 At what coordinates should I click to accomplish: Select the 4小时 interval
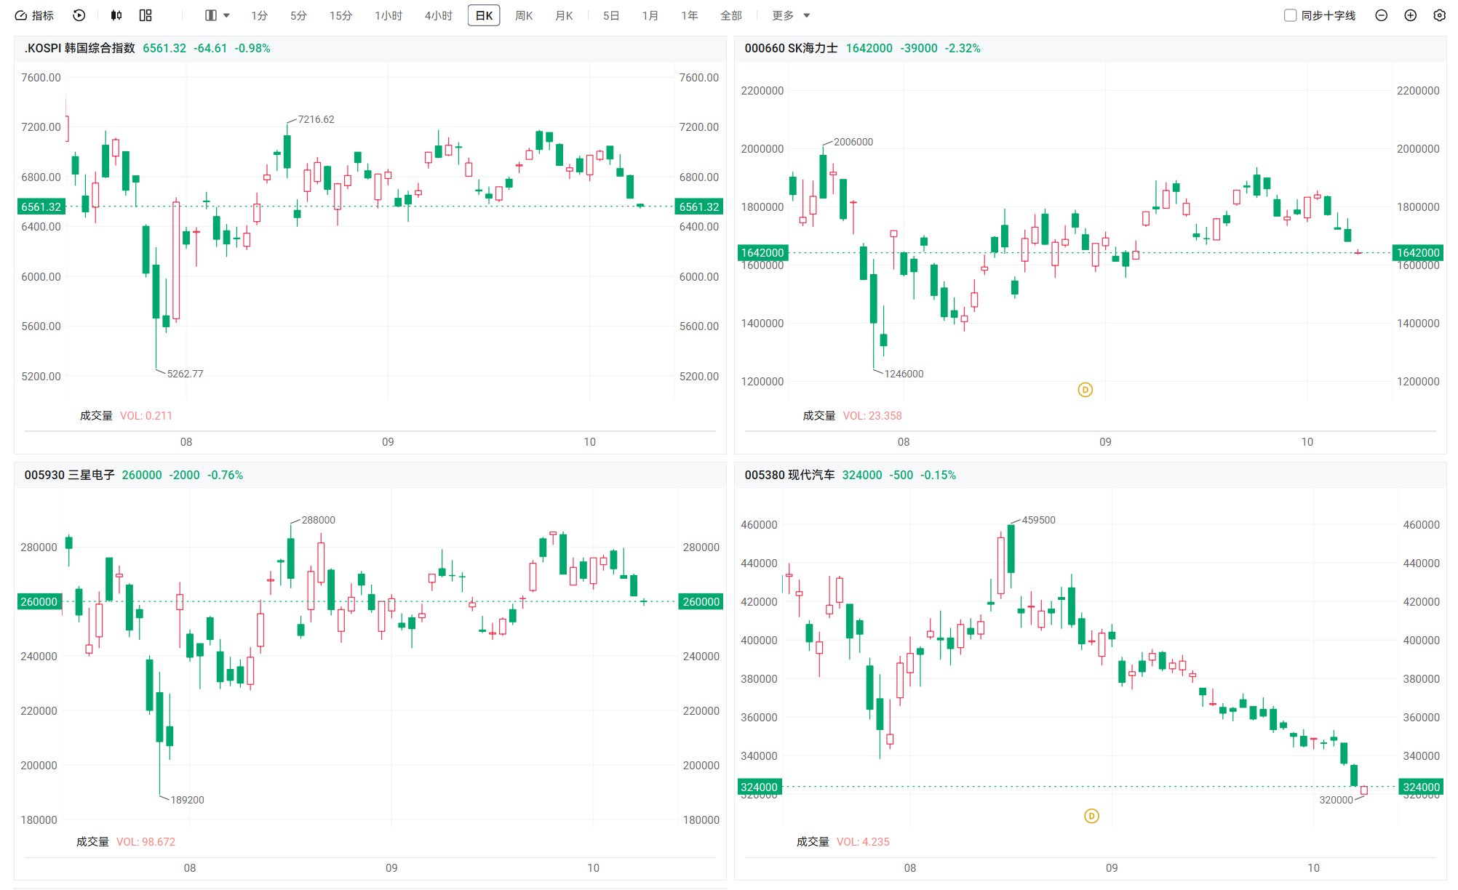[438, 15]
